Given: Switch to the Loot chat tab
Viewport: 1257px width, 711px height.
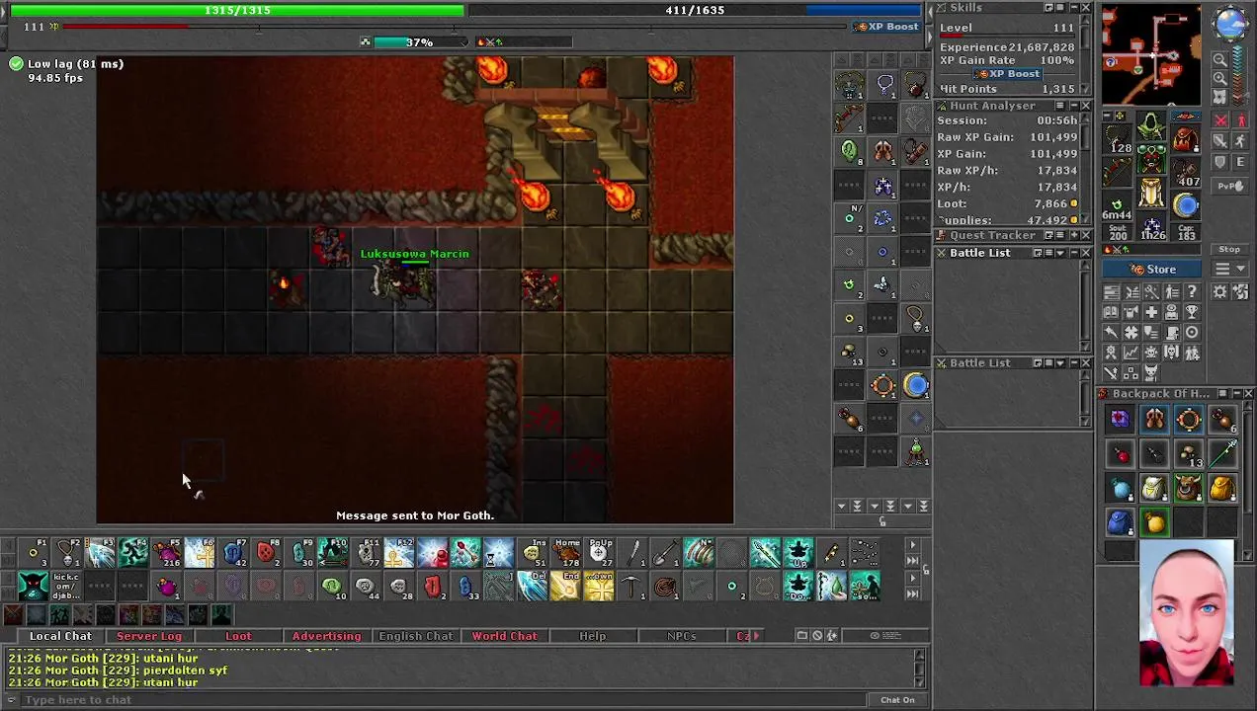Looking at the screenshot, I should pos(238,636).
